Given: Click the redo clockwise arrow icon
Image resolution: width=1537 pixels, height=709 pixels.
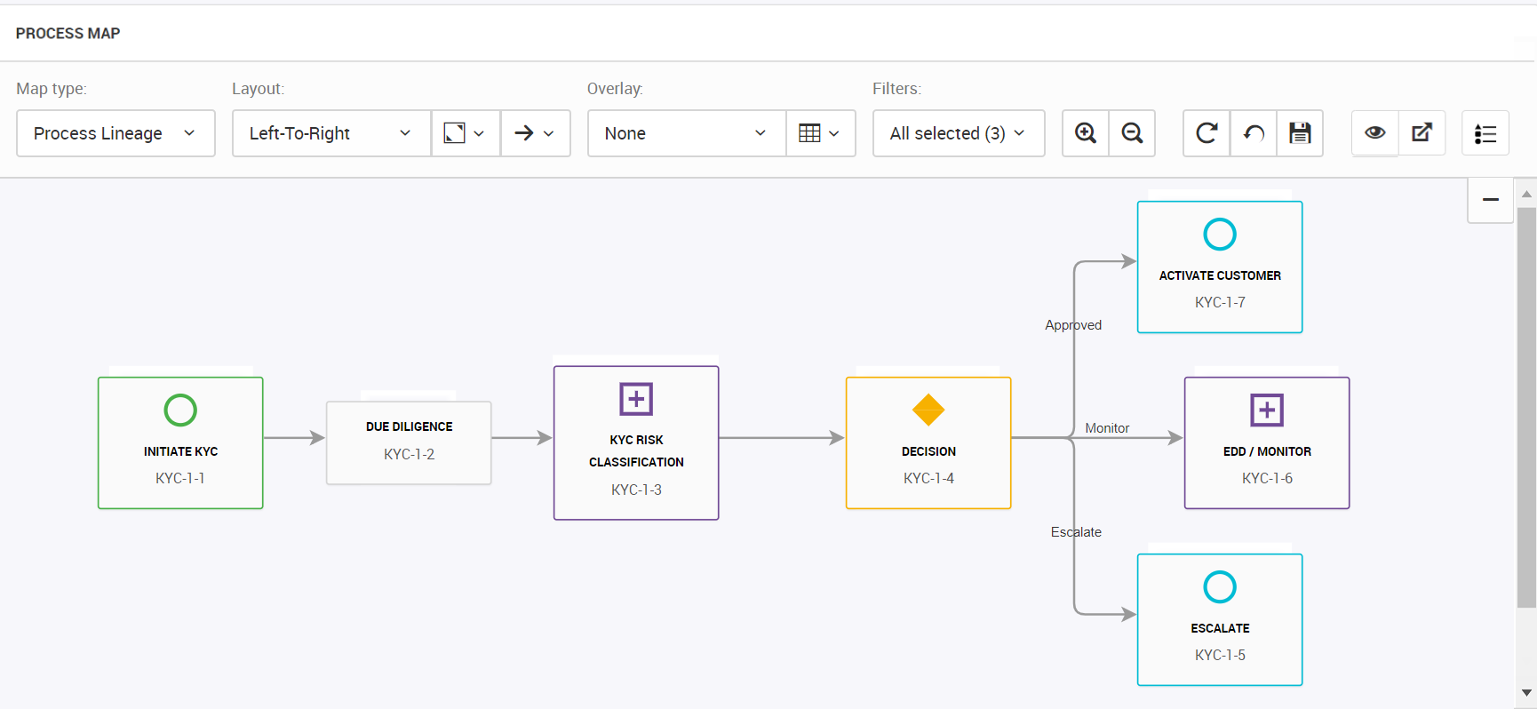Looking at the screenshot, I should 1207,133.
